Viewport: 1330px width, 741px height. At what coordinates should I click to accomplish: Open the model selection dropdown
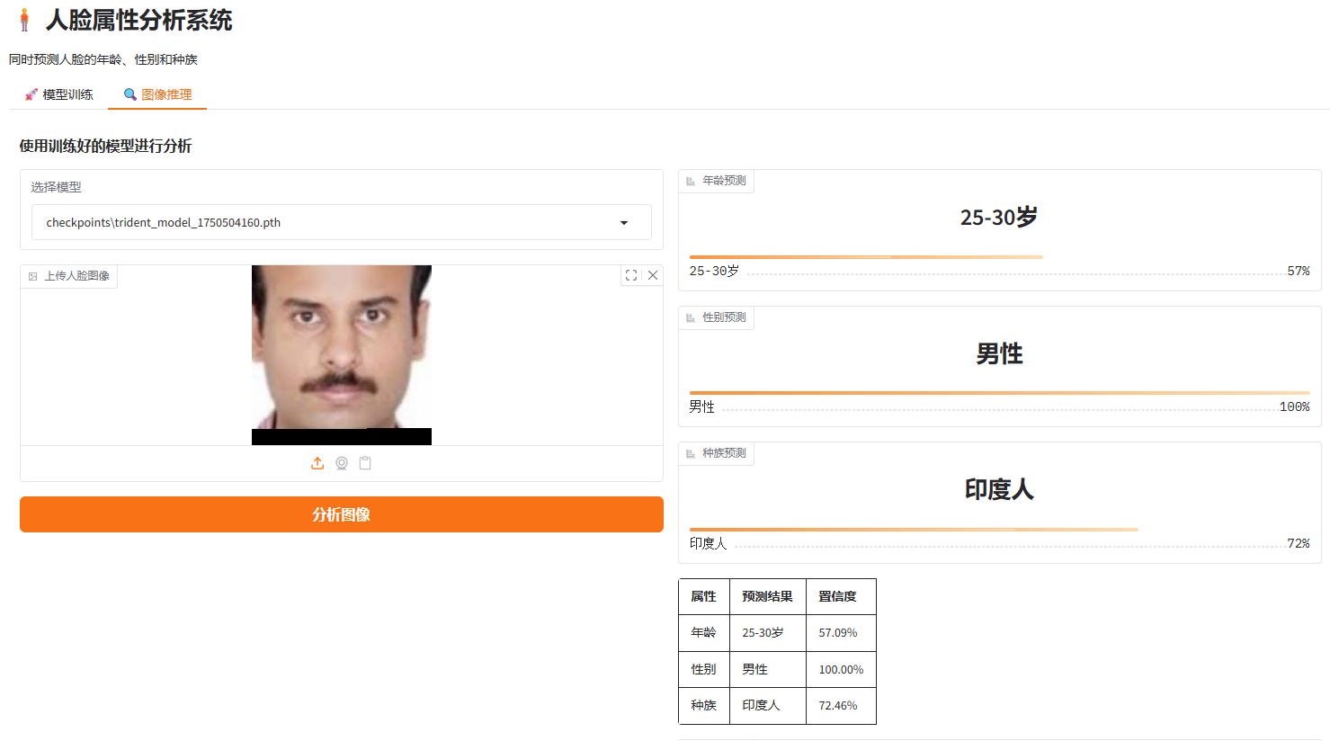pos(342,222)
